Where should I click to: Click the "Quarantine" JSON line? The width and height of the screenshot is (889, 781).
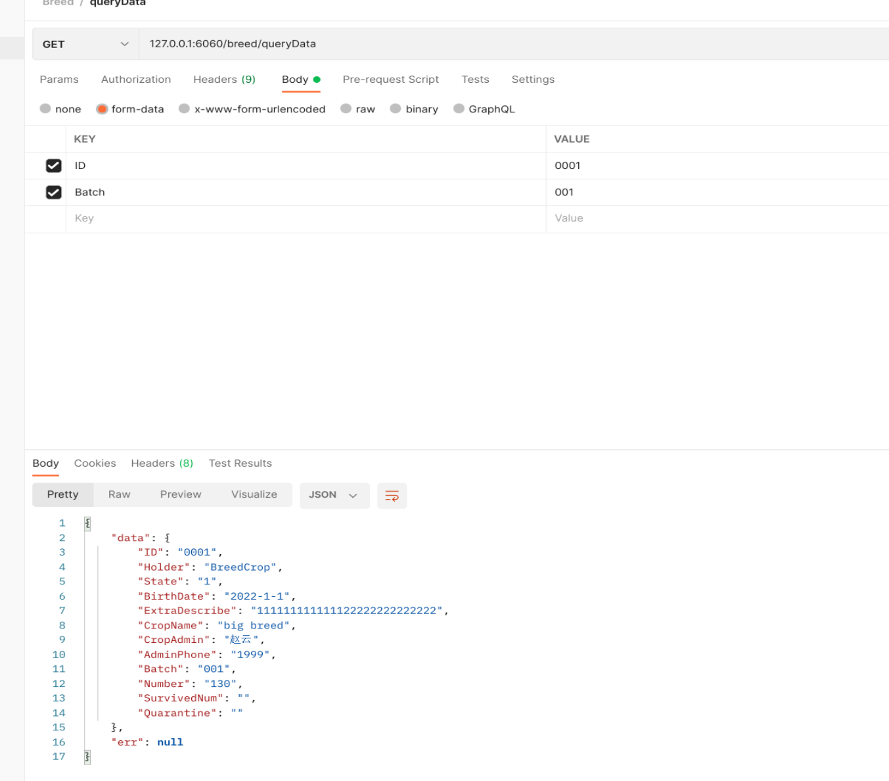click(190, 713)
